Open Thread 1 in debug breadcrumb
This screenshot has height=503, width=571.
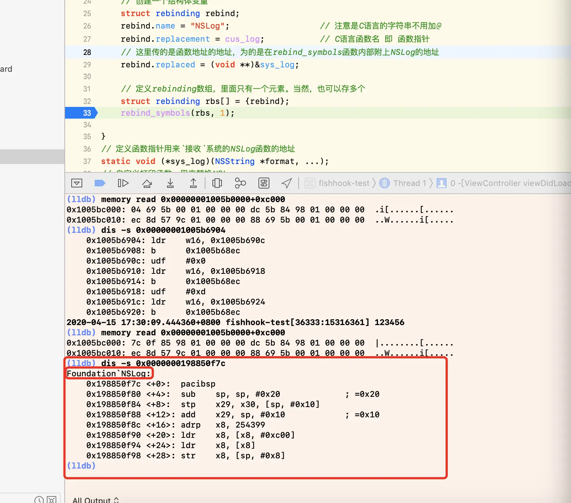[x=403, y=183]
